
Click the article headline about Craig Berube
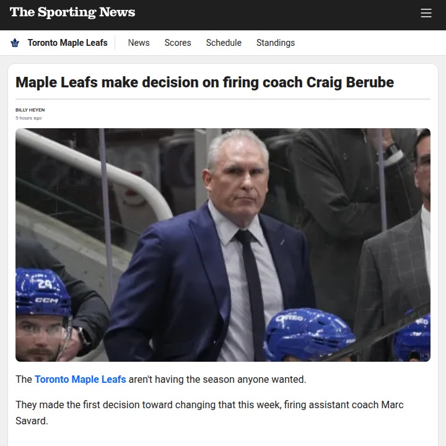[204, 82]
